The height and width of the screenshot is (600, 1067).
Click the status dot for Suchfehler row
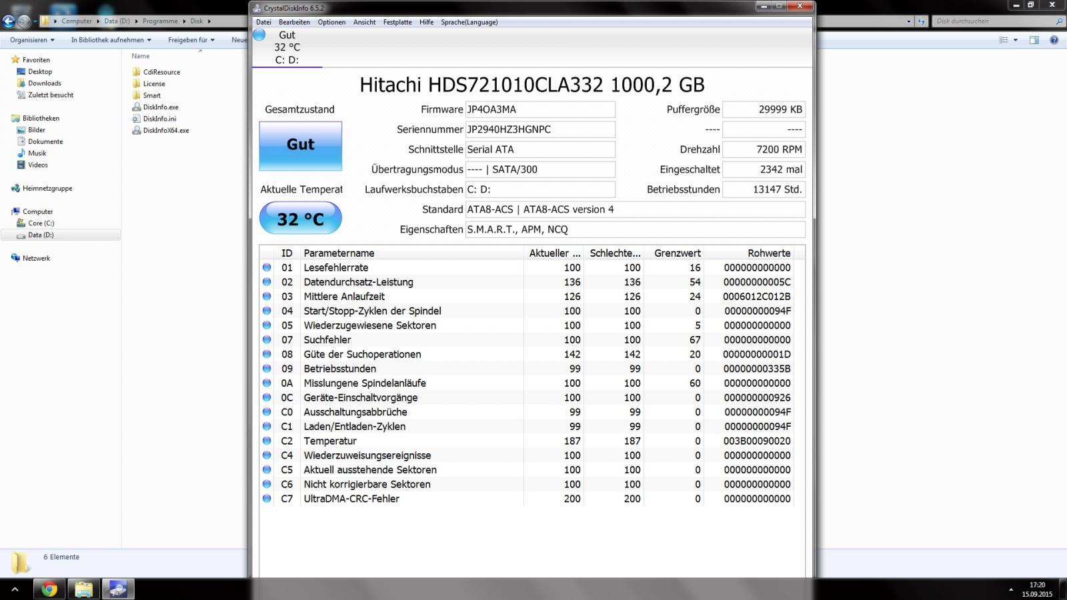[x=267, y=339]
